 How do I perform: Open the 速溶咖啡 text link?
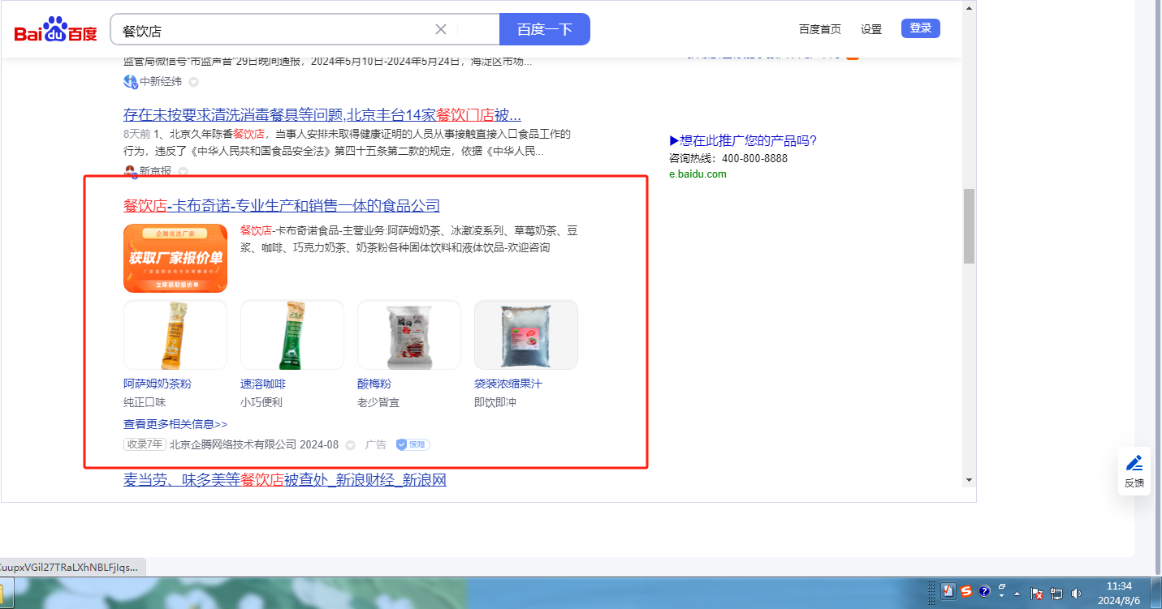263,384
